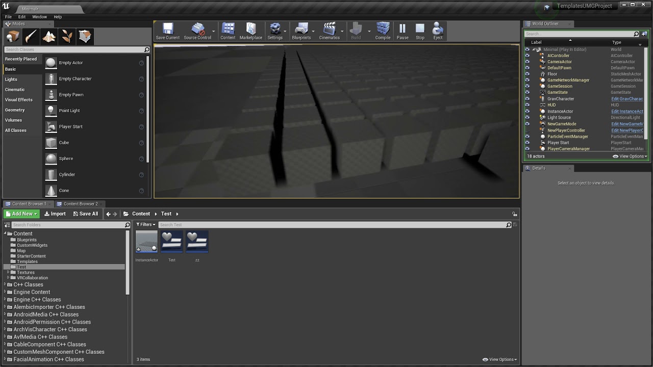Pause the play-in-editor session
Image resolution: width=653 pixels, height=367 pixels.
(x=403, y=31)
